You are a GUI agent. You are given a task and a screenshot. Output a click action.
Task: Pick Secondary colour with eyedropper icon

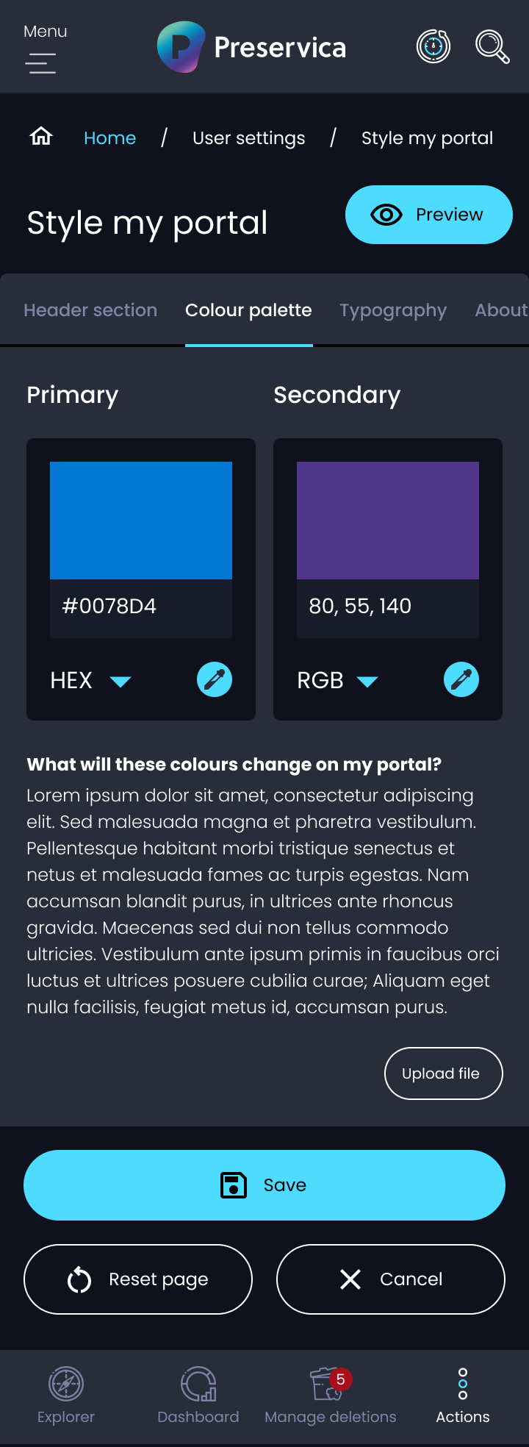(461, 679)
